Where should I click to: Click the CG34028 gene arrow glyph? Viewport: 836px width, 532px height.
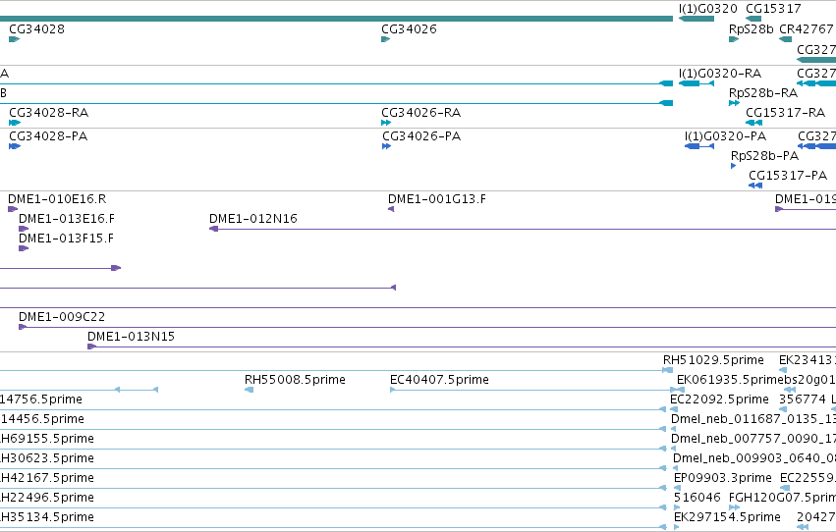[x=15, y=39]
